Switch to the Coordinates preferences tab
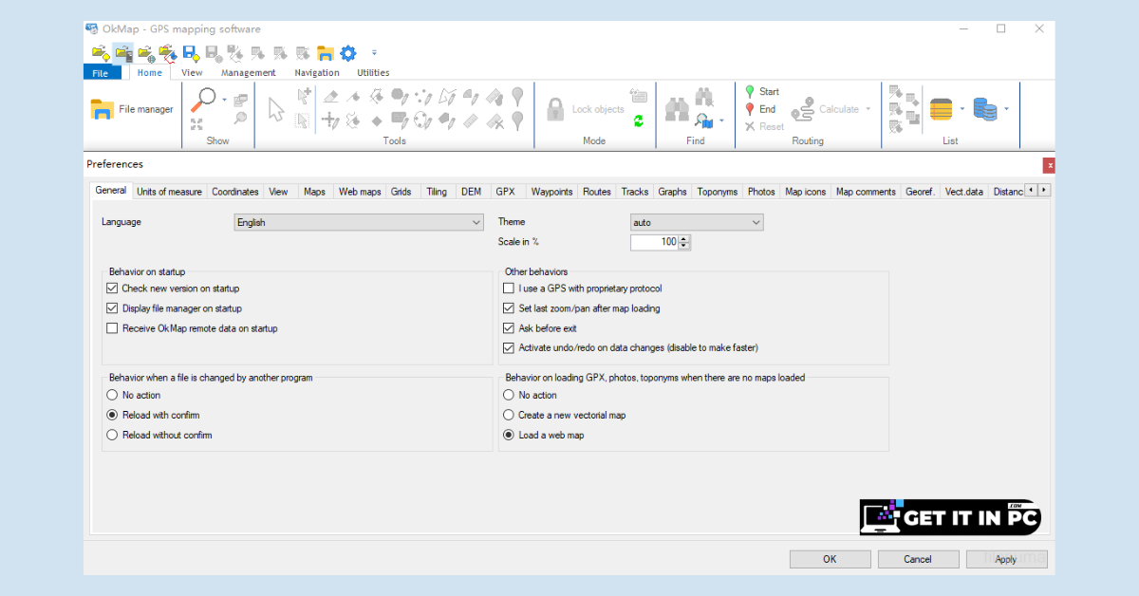 (235, 192)
